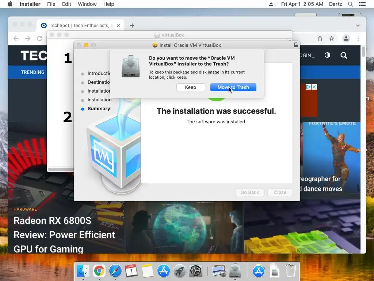Toggle TechSpot dark mode contrast icon
Image resolution: width=374 pixels, height=281 pixels.
click(327, 55)
